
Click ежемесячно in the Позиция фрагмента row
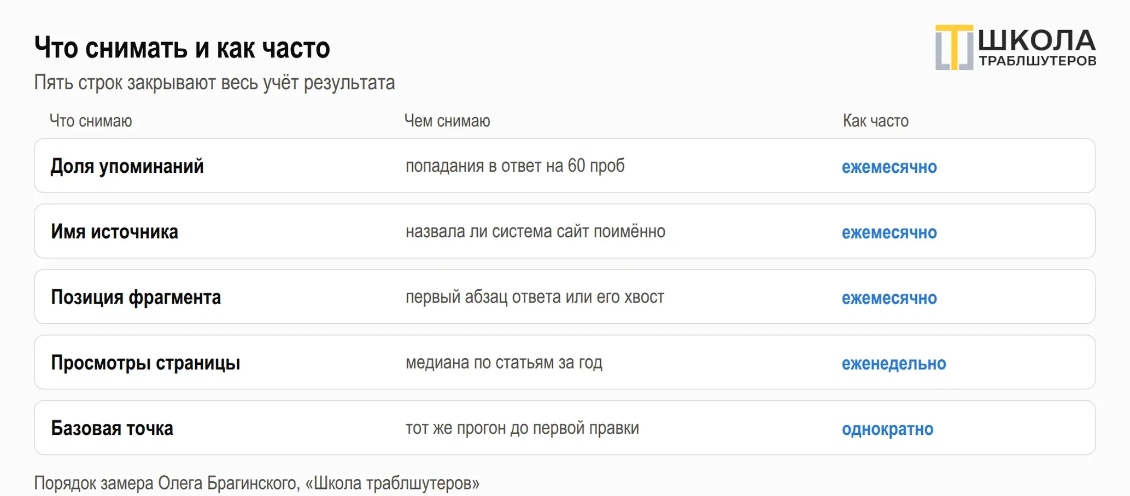point(889,298)
